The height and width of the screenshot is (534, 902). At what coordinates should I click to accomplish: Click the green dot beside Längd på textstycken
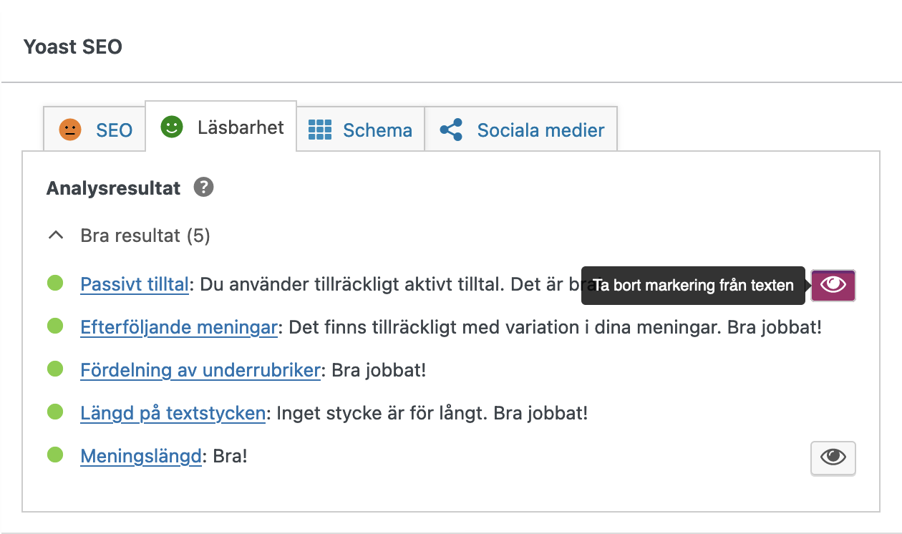[x=56, y=413]
